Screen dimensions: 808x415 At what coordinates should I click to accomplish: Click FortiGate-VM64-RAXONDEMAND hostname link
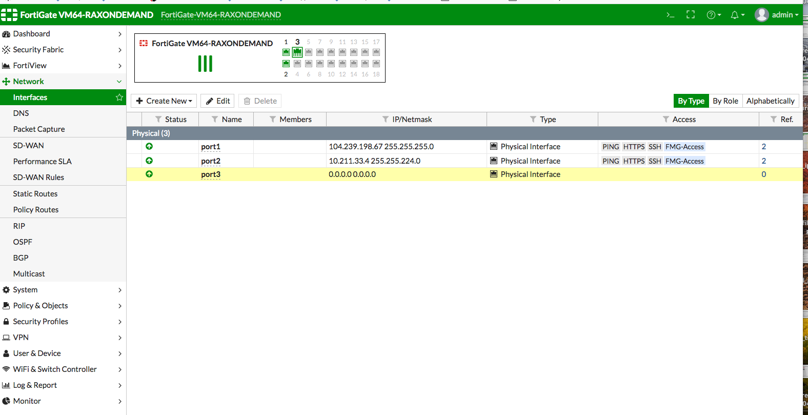click(221, 15)
